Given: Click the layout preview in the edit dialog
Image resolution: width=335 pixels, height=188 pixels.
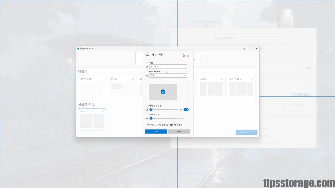Looking at the screenshot, I should tap(163, 92).
